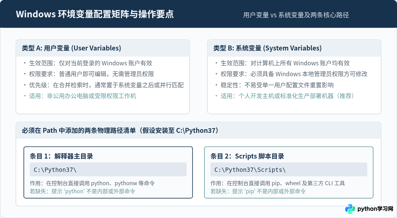Click "若缺失：提示 'pip' 不是内部或外部命令"
The image size is (397, 218).
[x=258, y=191]
